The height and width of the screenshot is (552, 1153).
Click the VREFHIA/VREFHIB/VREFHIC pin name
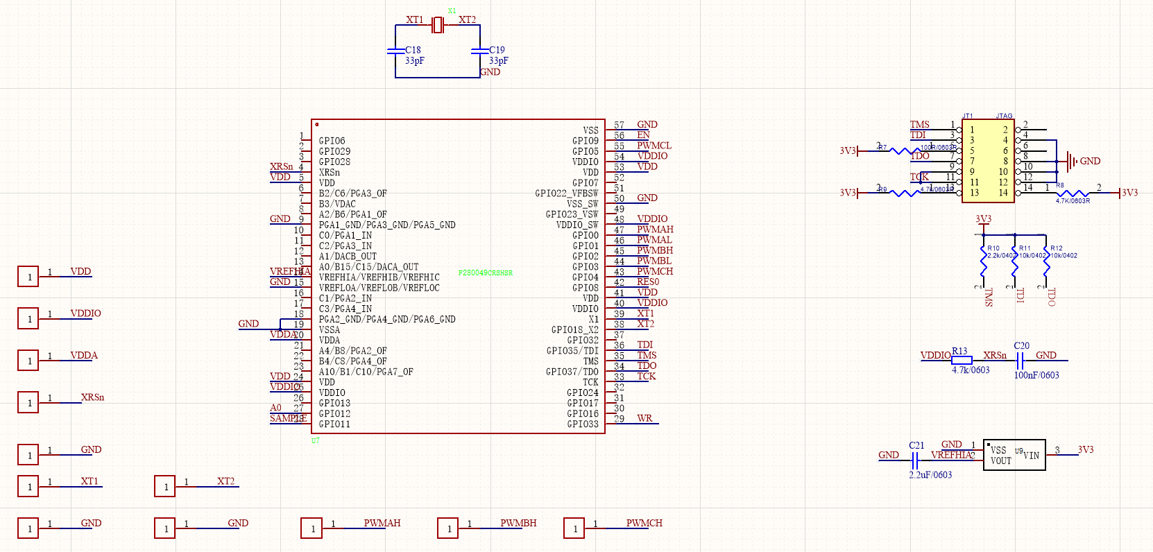pyautogui.click(x=379, y=277)
